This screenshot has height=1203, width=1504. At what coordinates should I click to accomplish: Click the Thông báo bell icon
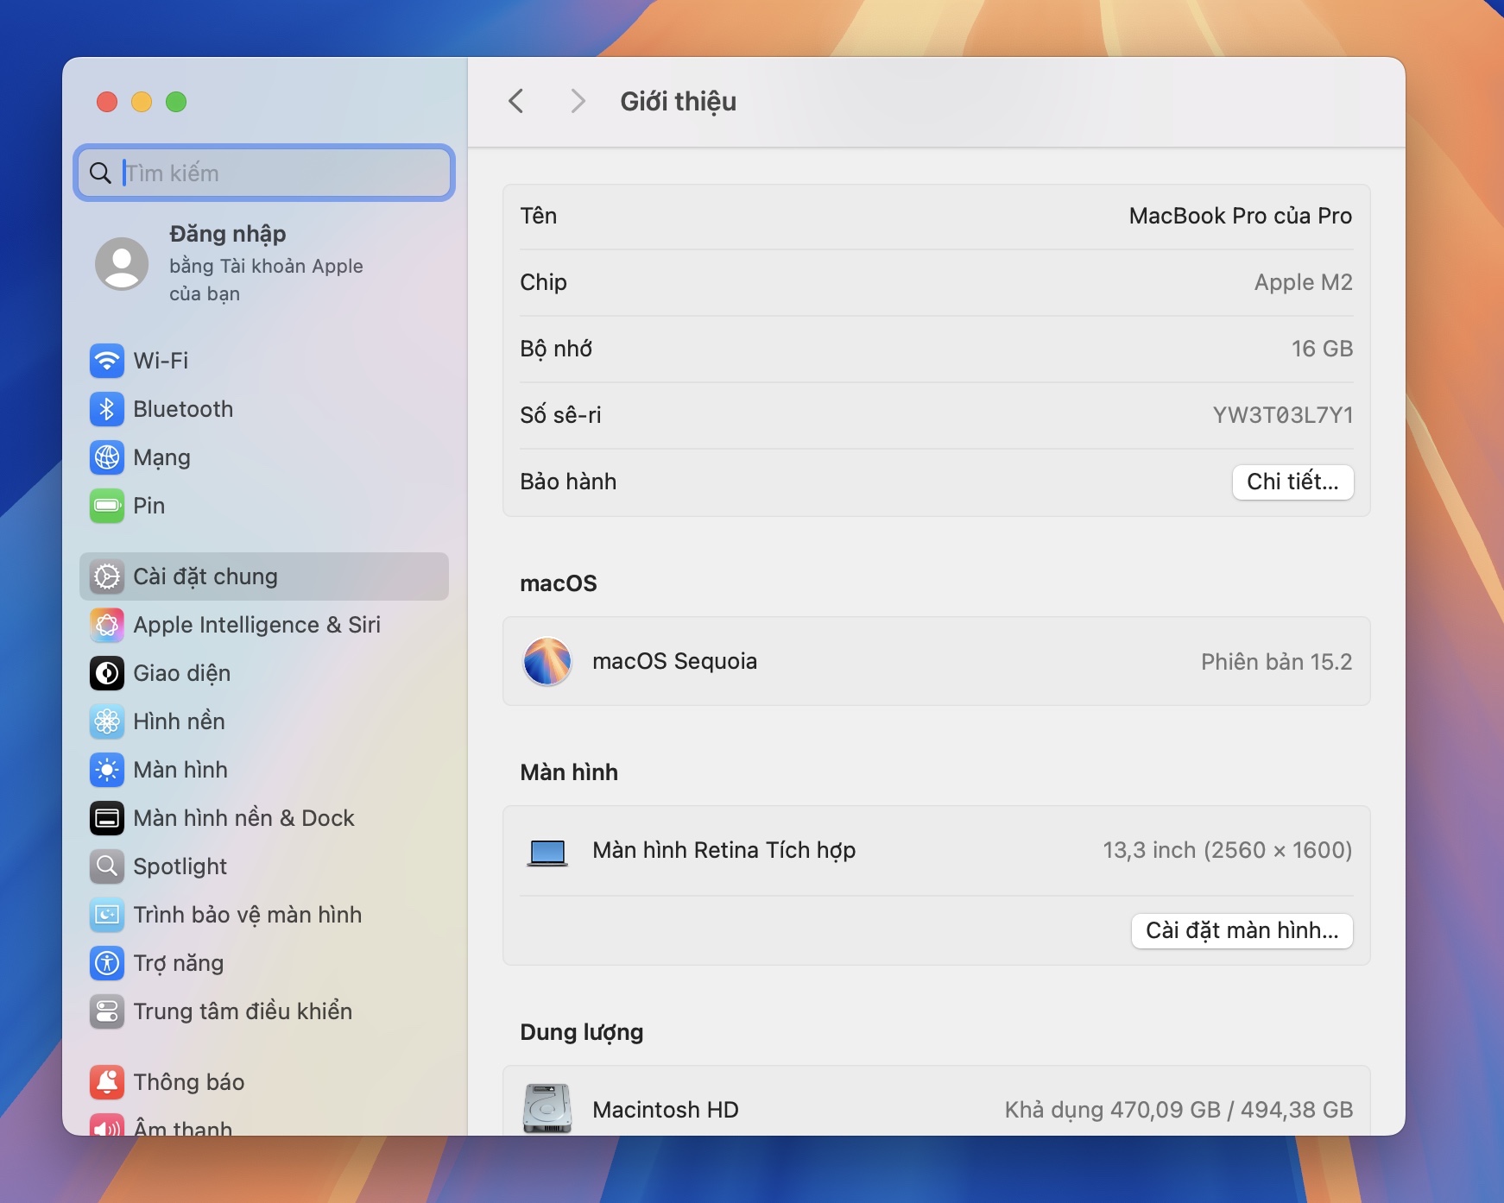[x=107, y=1082]
